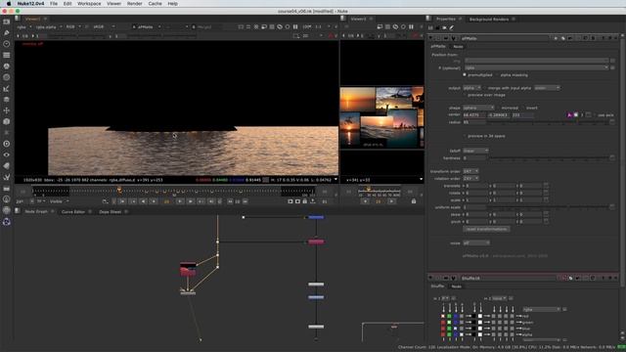Click the Viewer1 timeline playhead marker
Viewport: 626px width, 352px height.
coord(119,190)
